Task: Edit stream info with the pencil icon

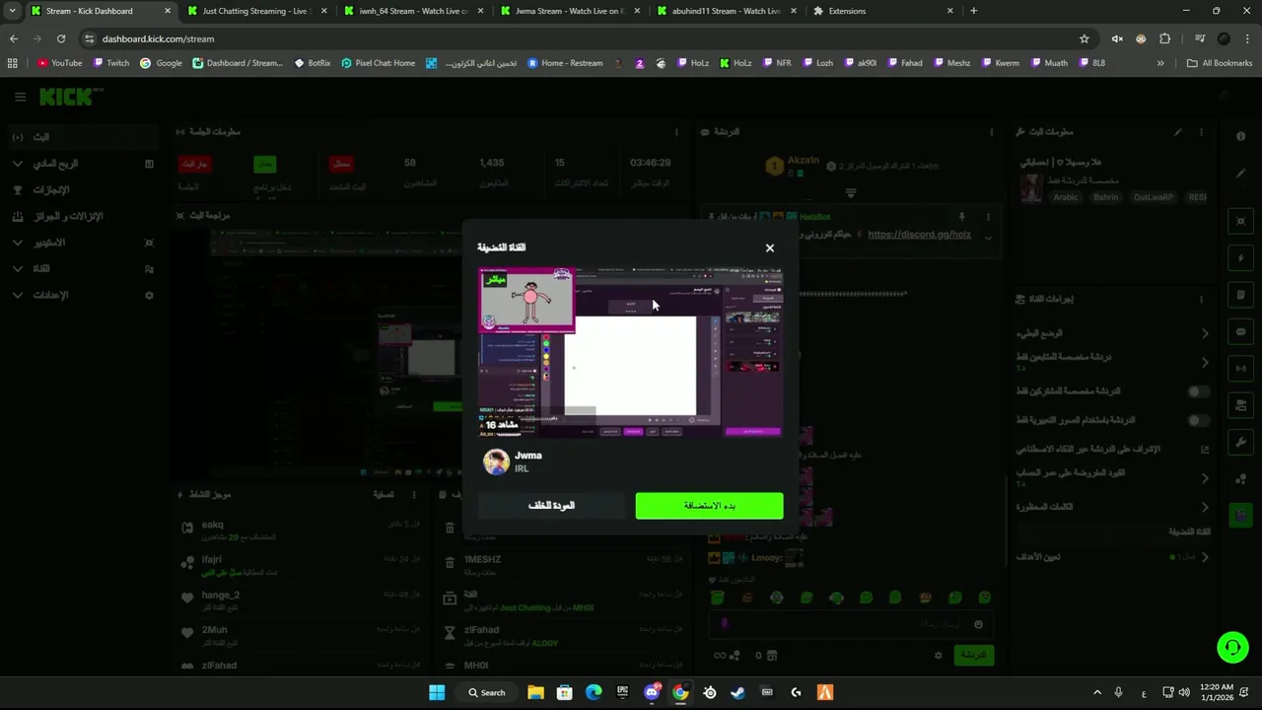Action: [x=1177, y=132]
